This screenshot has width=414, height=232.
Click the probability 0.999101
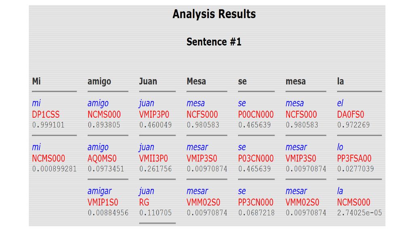point(48,125)
